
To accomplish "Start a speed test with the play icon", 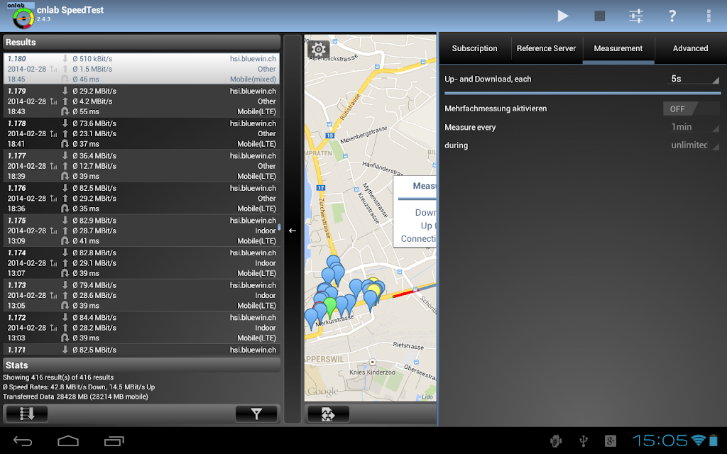I will point(562,16).
